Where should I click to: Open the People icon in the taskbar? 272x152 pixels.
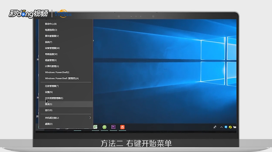215,127
